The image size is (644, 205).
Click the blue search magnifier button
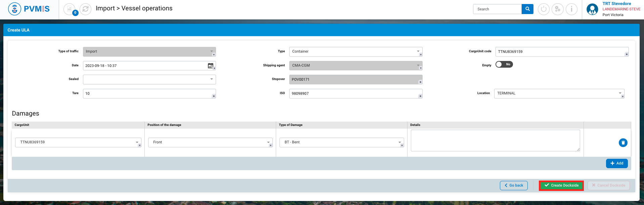[x=527, y=9]
